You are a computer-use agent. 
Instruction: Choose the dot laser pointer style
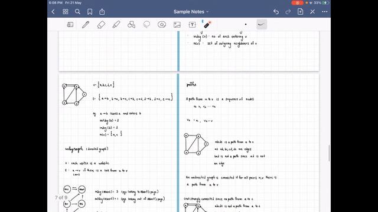pyautogui.click(x=246, y=24)
